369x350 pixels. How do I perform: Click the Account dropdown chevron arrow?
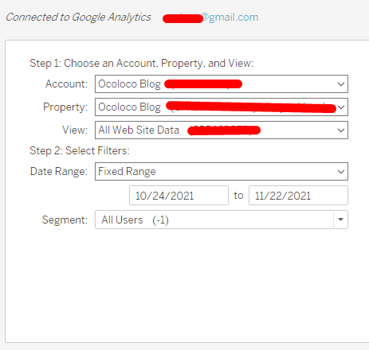341,84
